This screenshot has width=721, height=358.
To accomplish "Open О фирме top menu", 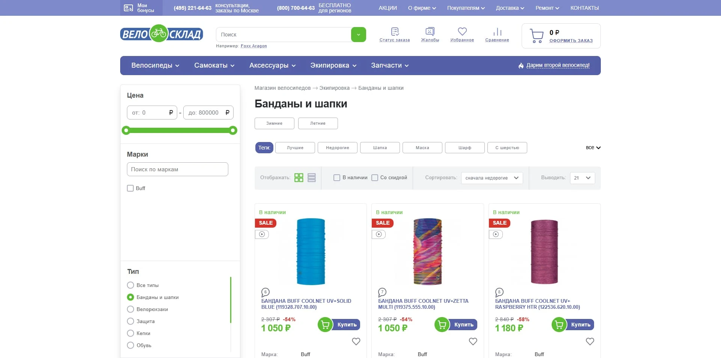I will click(x=422, y=8).
